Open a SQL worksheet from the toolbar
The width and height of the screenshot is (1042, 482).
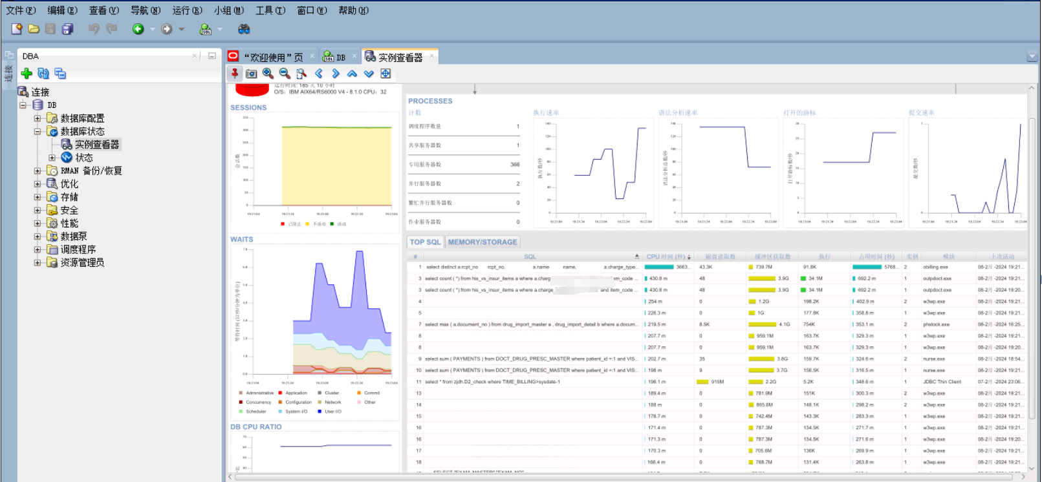[206, 29]
